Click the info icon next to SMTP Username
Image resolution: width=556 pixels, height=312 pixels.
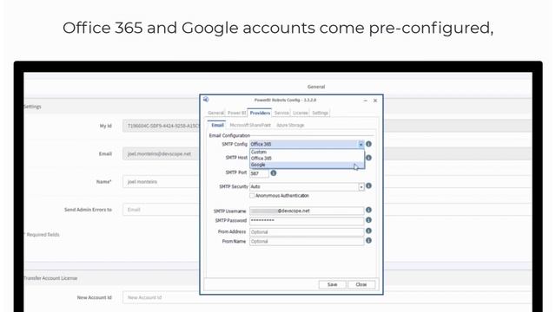[x=368, y=210]
